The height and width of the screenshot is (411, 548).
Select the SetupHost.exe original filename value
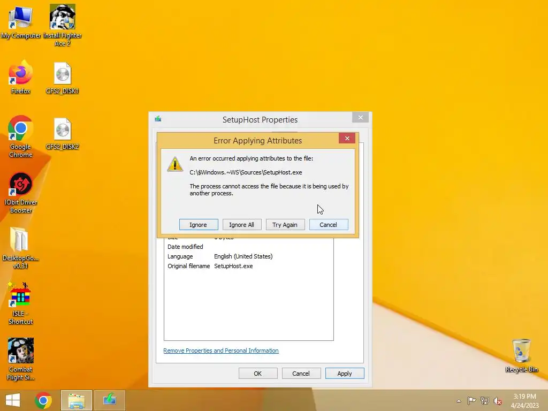[233, 267]
